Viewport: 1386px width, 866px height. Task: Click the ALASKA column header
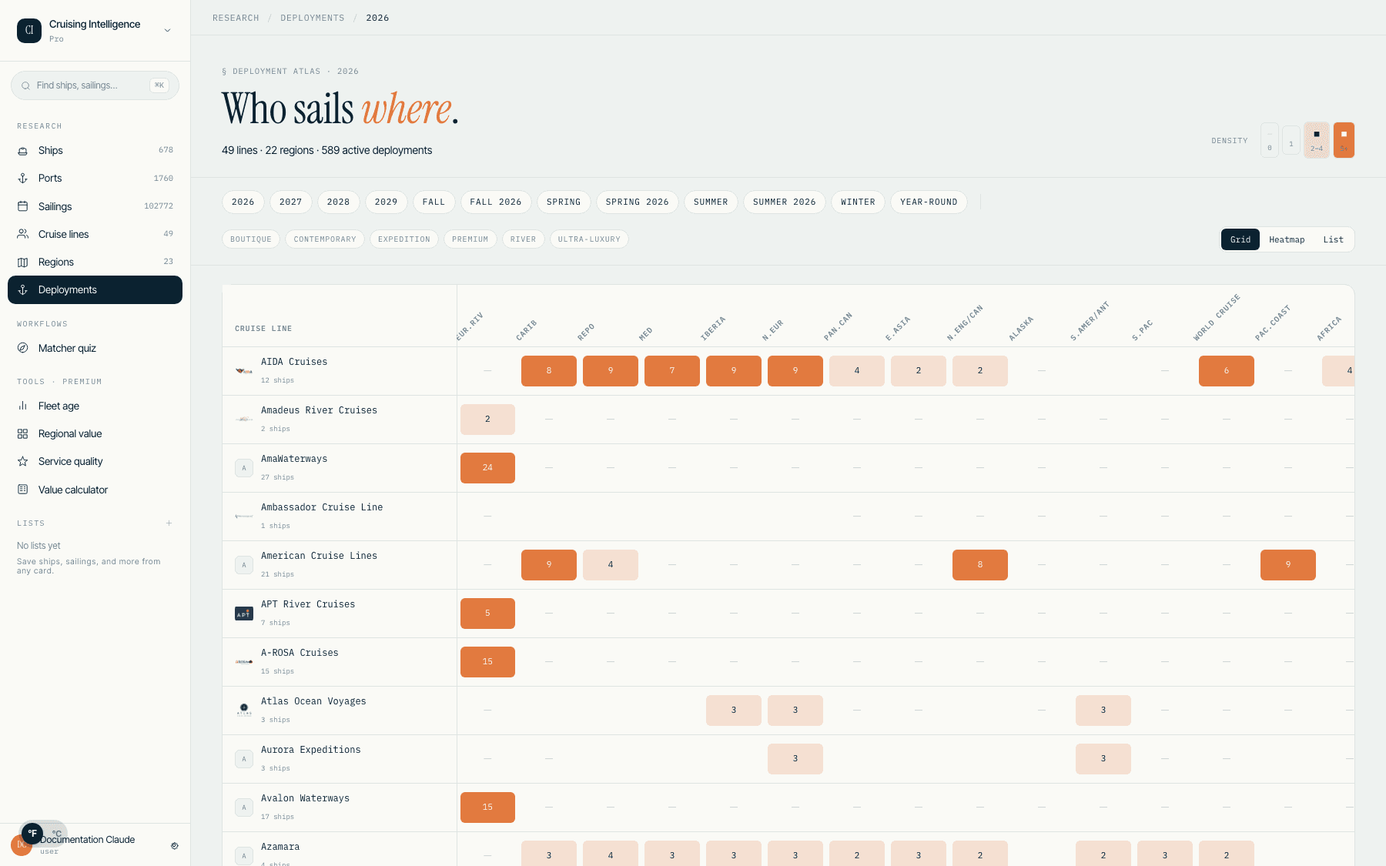point(1021,329)
